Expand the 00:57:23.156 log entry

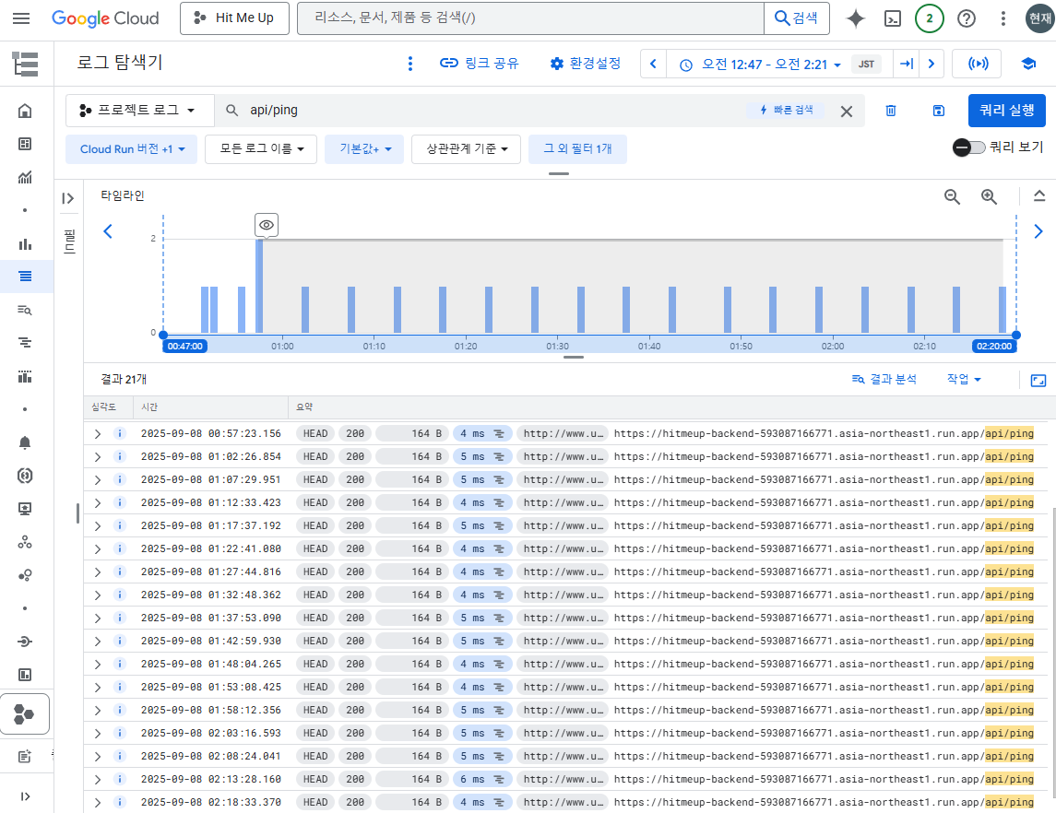[x=96, y=433]
